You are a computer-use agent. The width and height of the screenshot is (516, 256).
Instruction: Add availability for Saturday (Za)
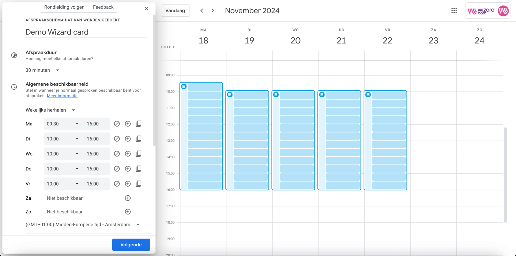128,198
